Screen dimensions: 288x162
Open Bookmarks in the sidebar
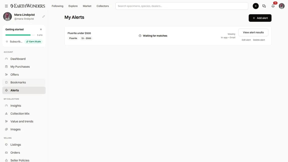(24, 82)
